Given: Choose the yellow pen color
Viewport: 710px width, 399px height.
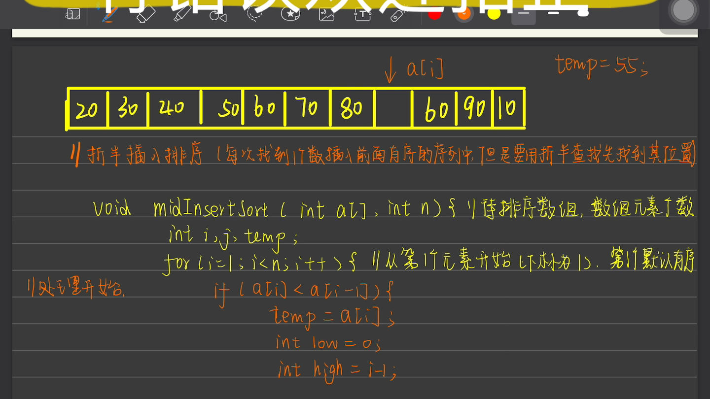Looking at the screenshot, I should tap(494, 14).
